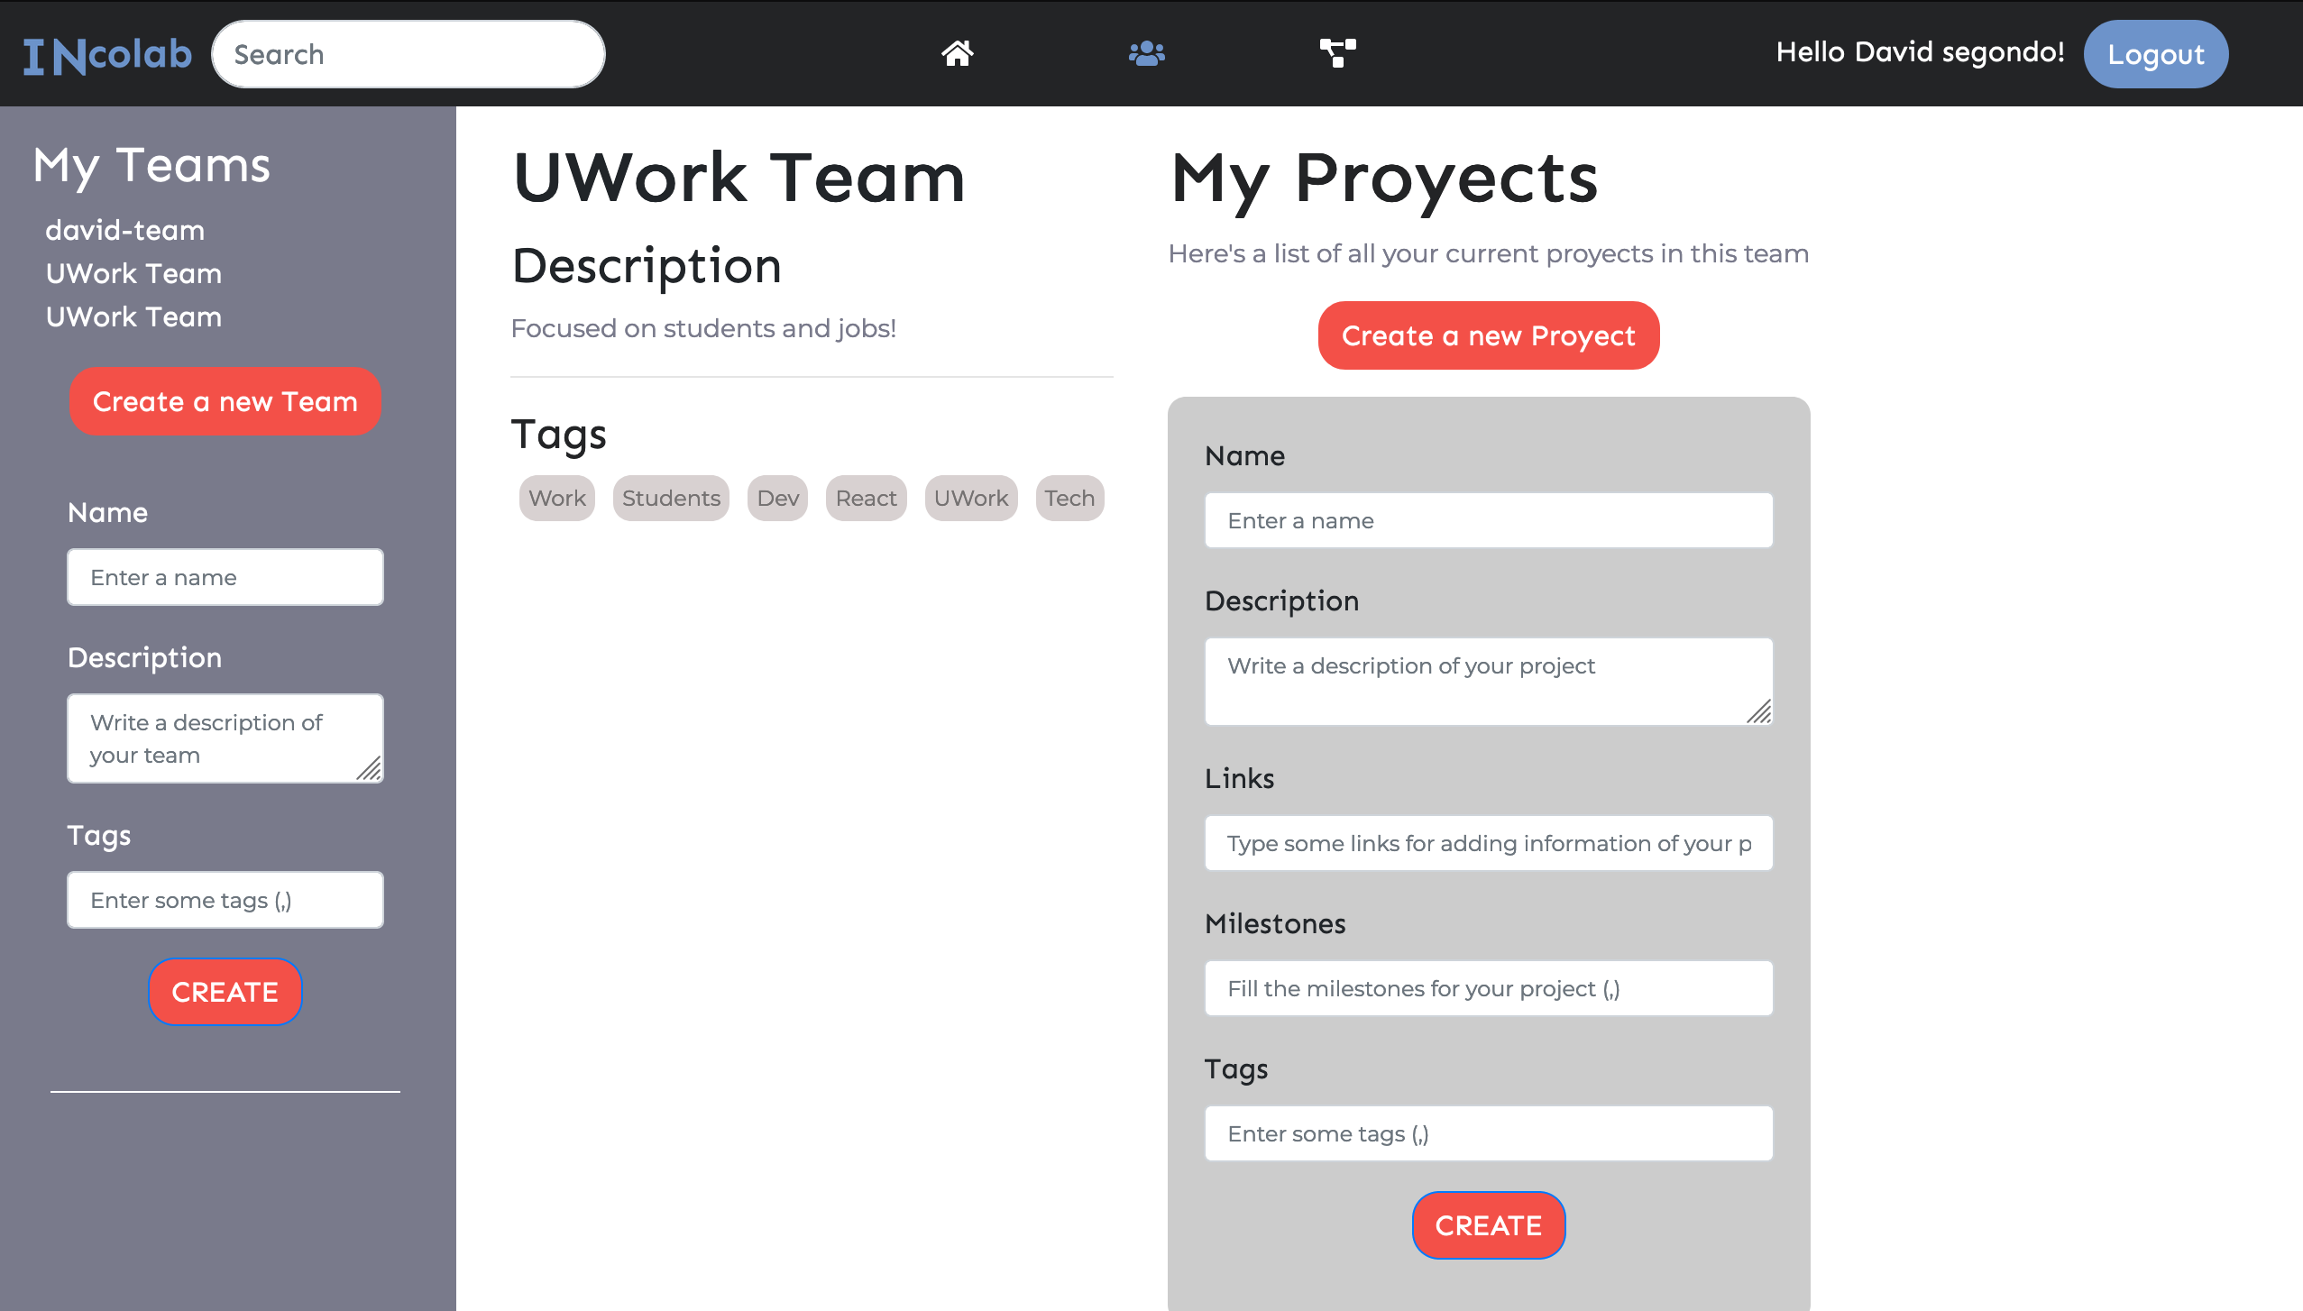The image size is (2303, 1311).
Task: Click the project Tags input field
Action: coord(1489,1134)
